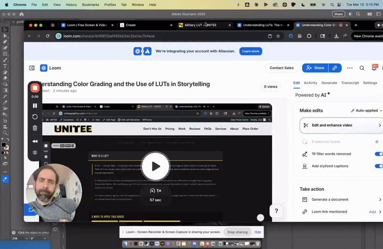
Task: Open Loom's effects grid icon
Action: 35,152
